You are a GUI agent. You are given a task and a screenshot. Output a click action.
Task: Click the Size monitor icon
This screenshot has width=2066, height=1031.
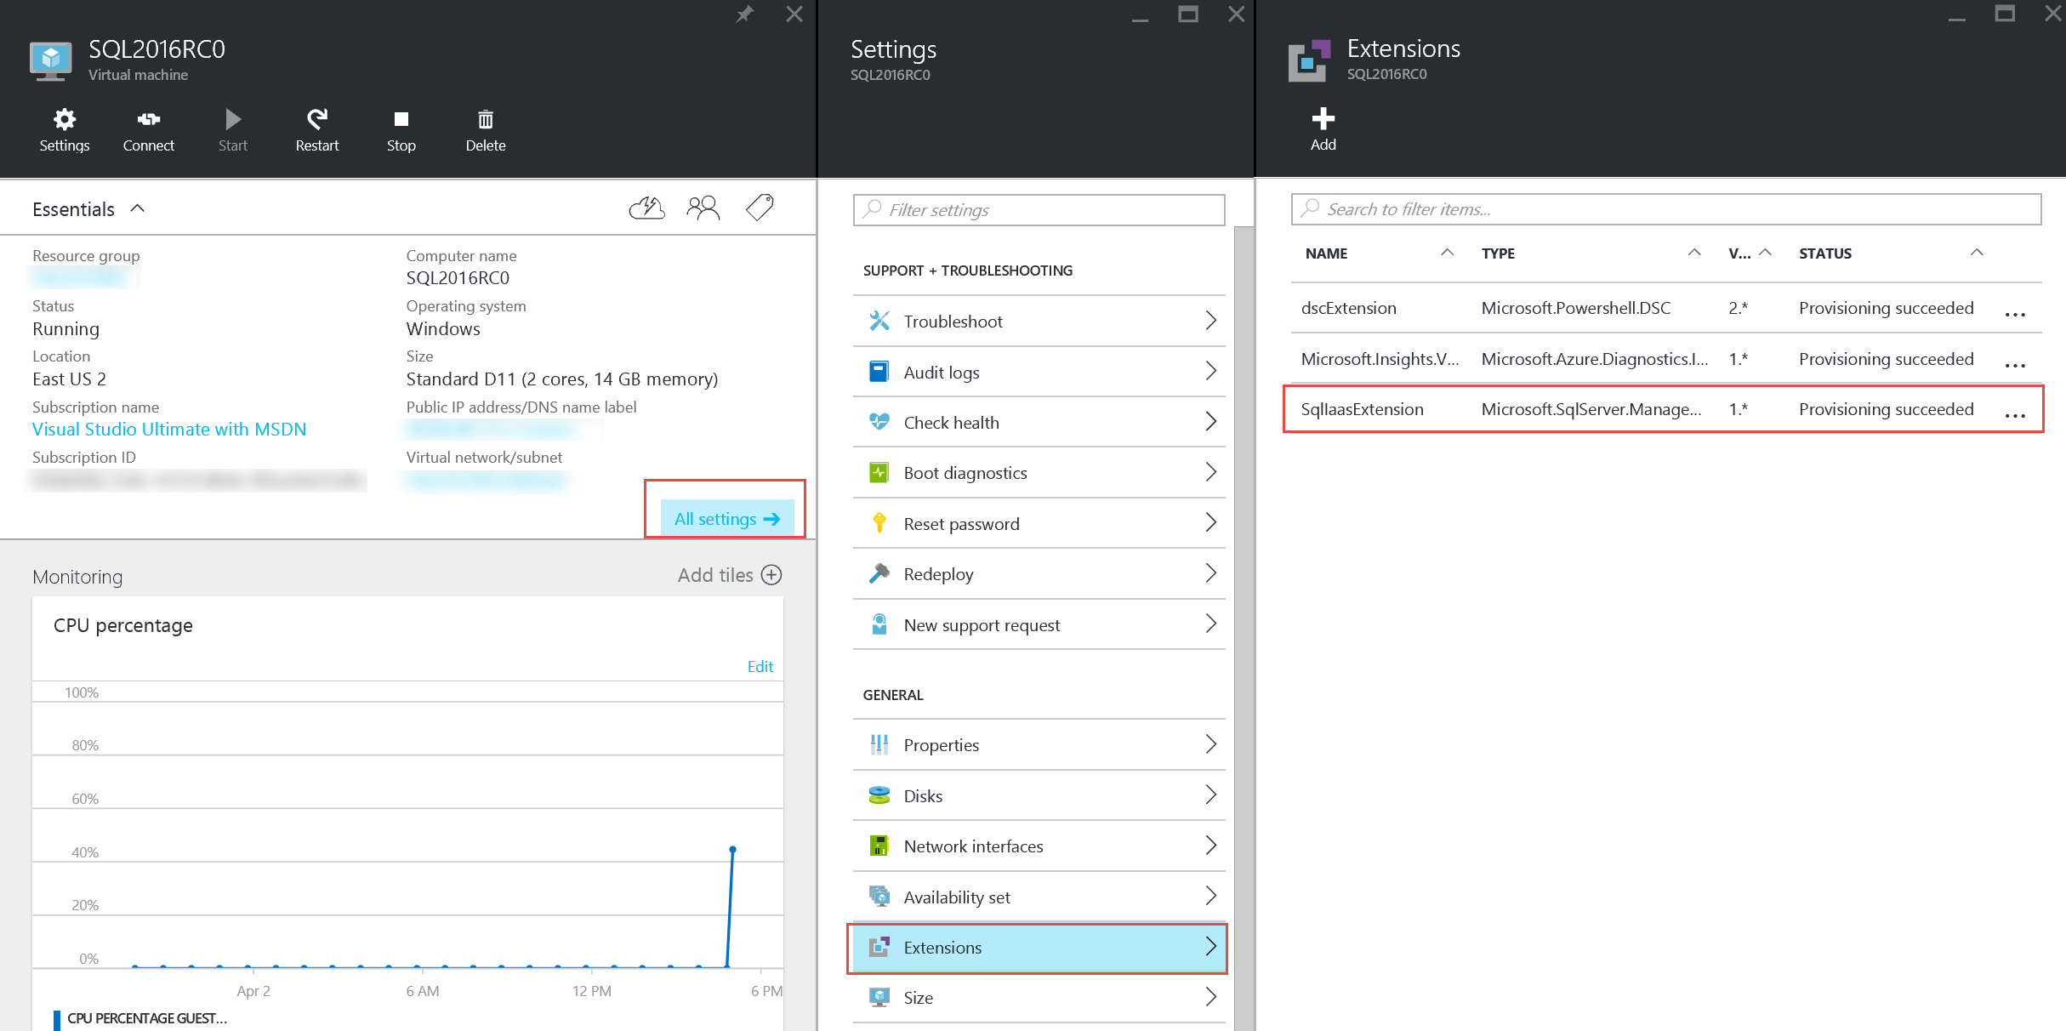pyautogui.click(x=879, y=997)
